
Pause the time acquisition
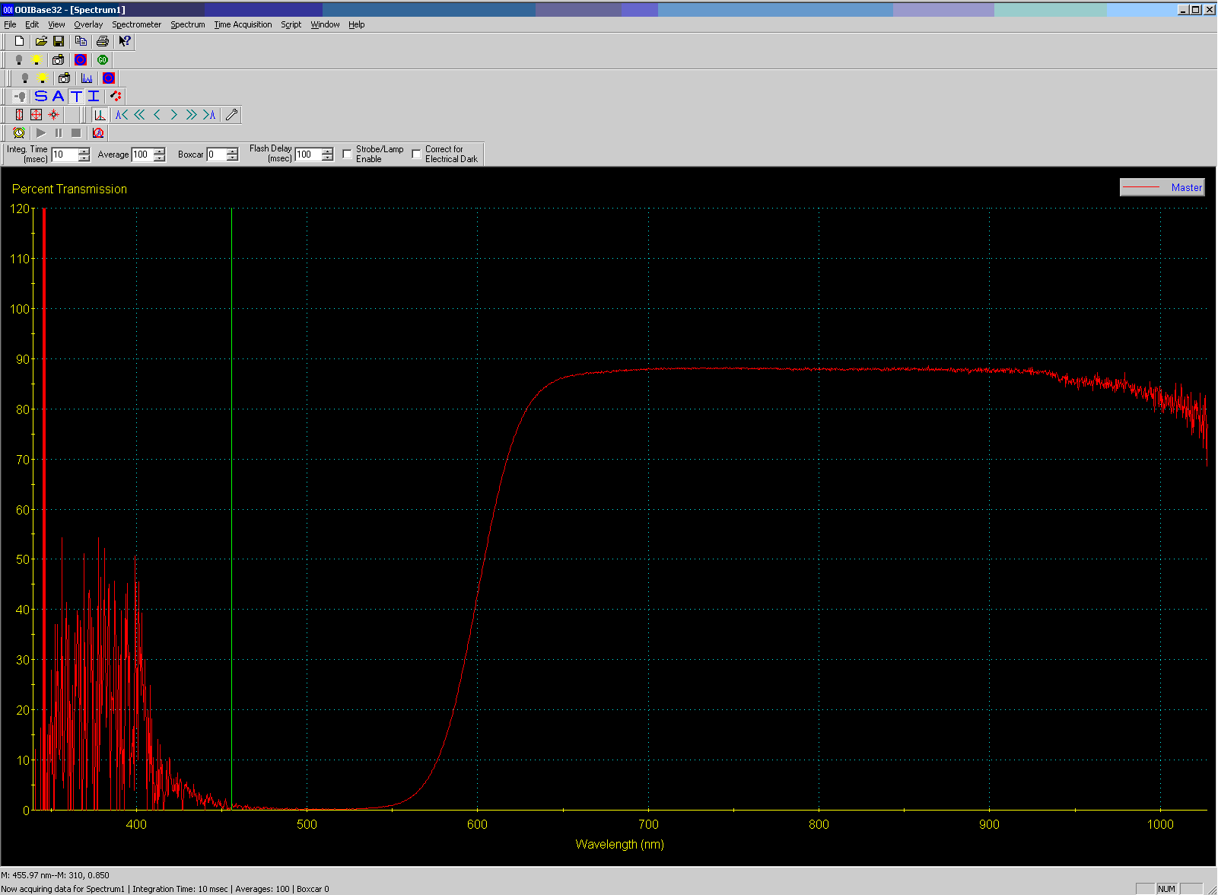(59, 133)
